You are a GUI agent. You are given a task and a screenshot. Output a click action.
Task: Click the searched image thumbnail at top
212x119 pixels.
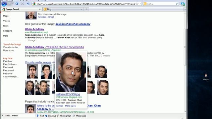[x=31, y=15]
